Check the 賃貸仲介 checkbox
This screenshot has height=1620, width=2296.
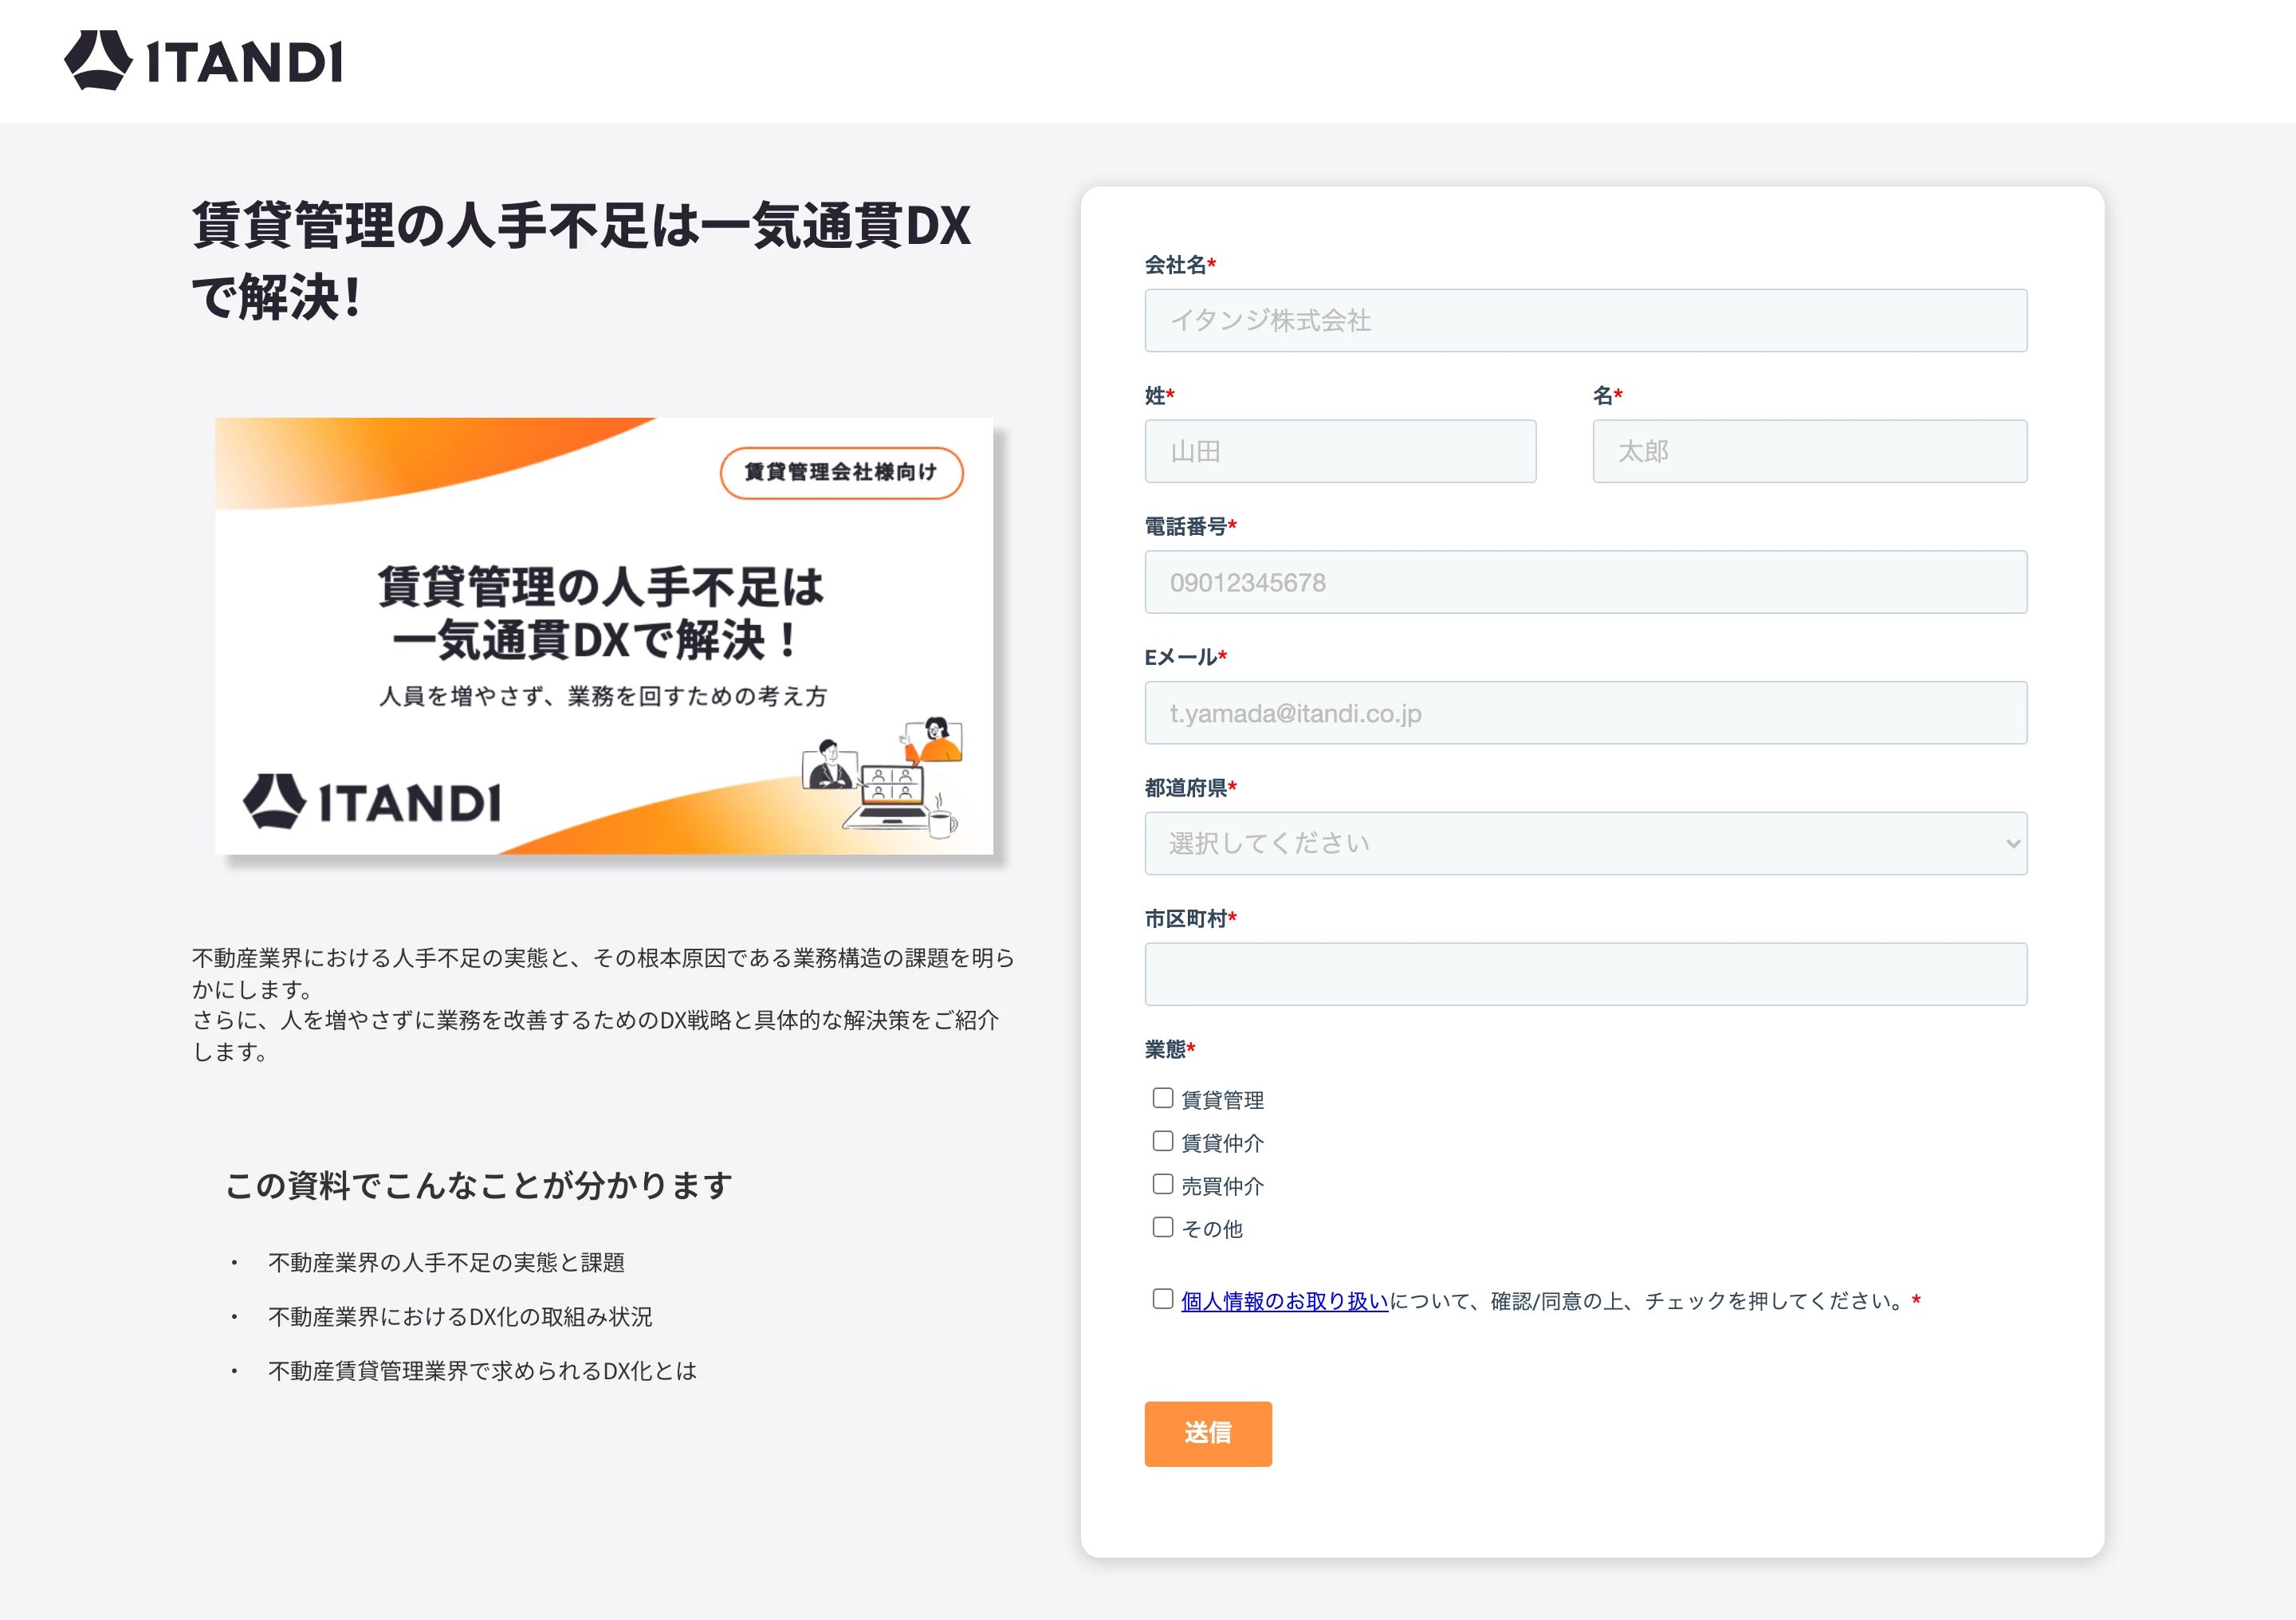(x=1162, y=1141)
